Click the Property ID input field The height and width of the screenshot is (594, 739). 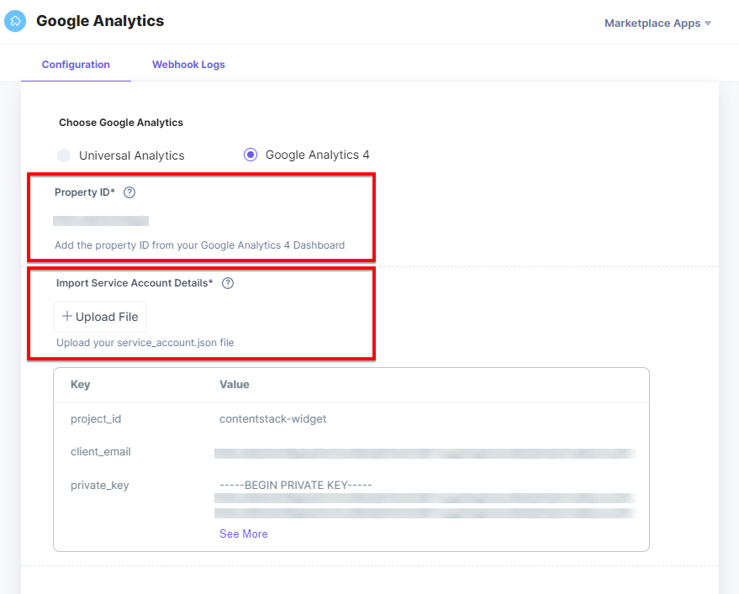[x=101, y=220]
